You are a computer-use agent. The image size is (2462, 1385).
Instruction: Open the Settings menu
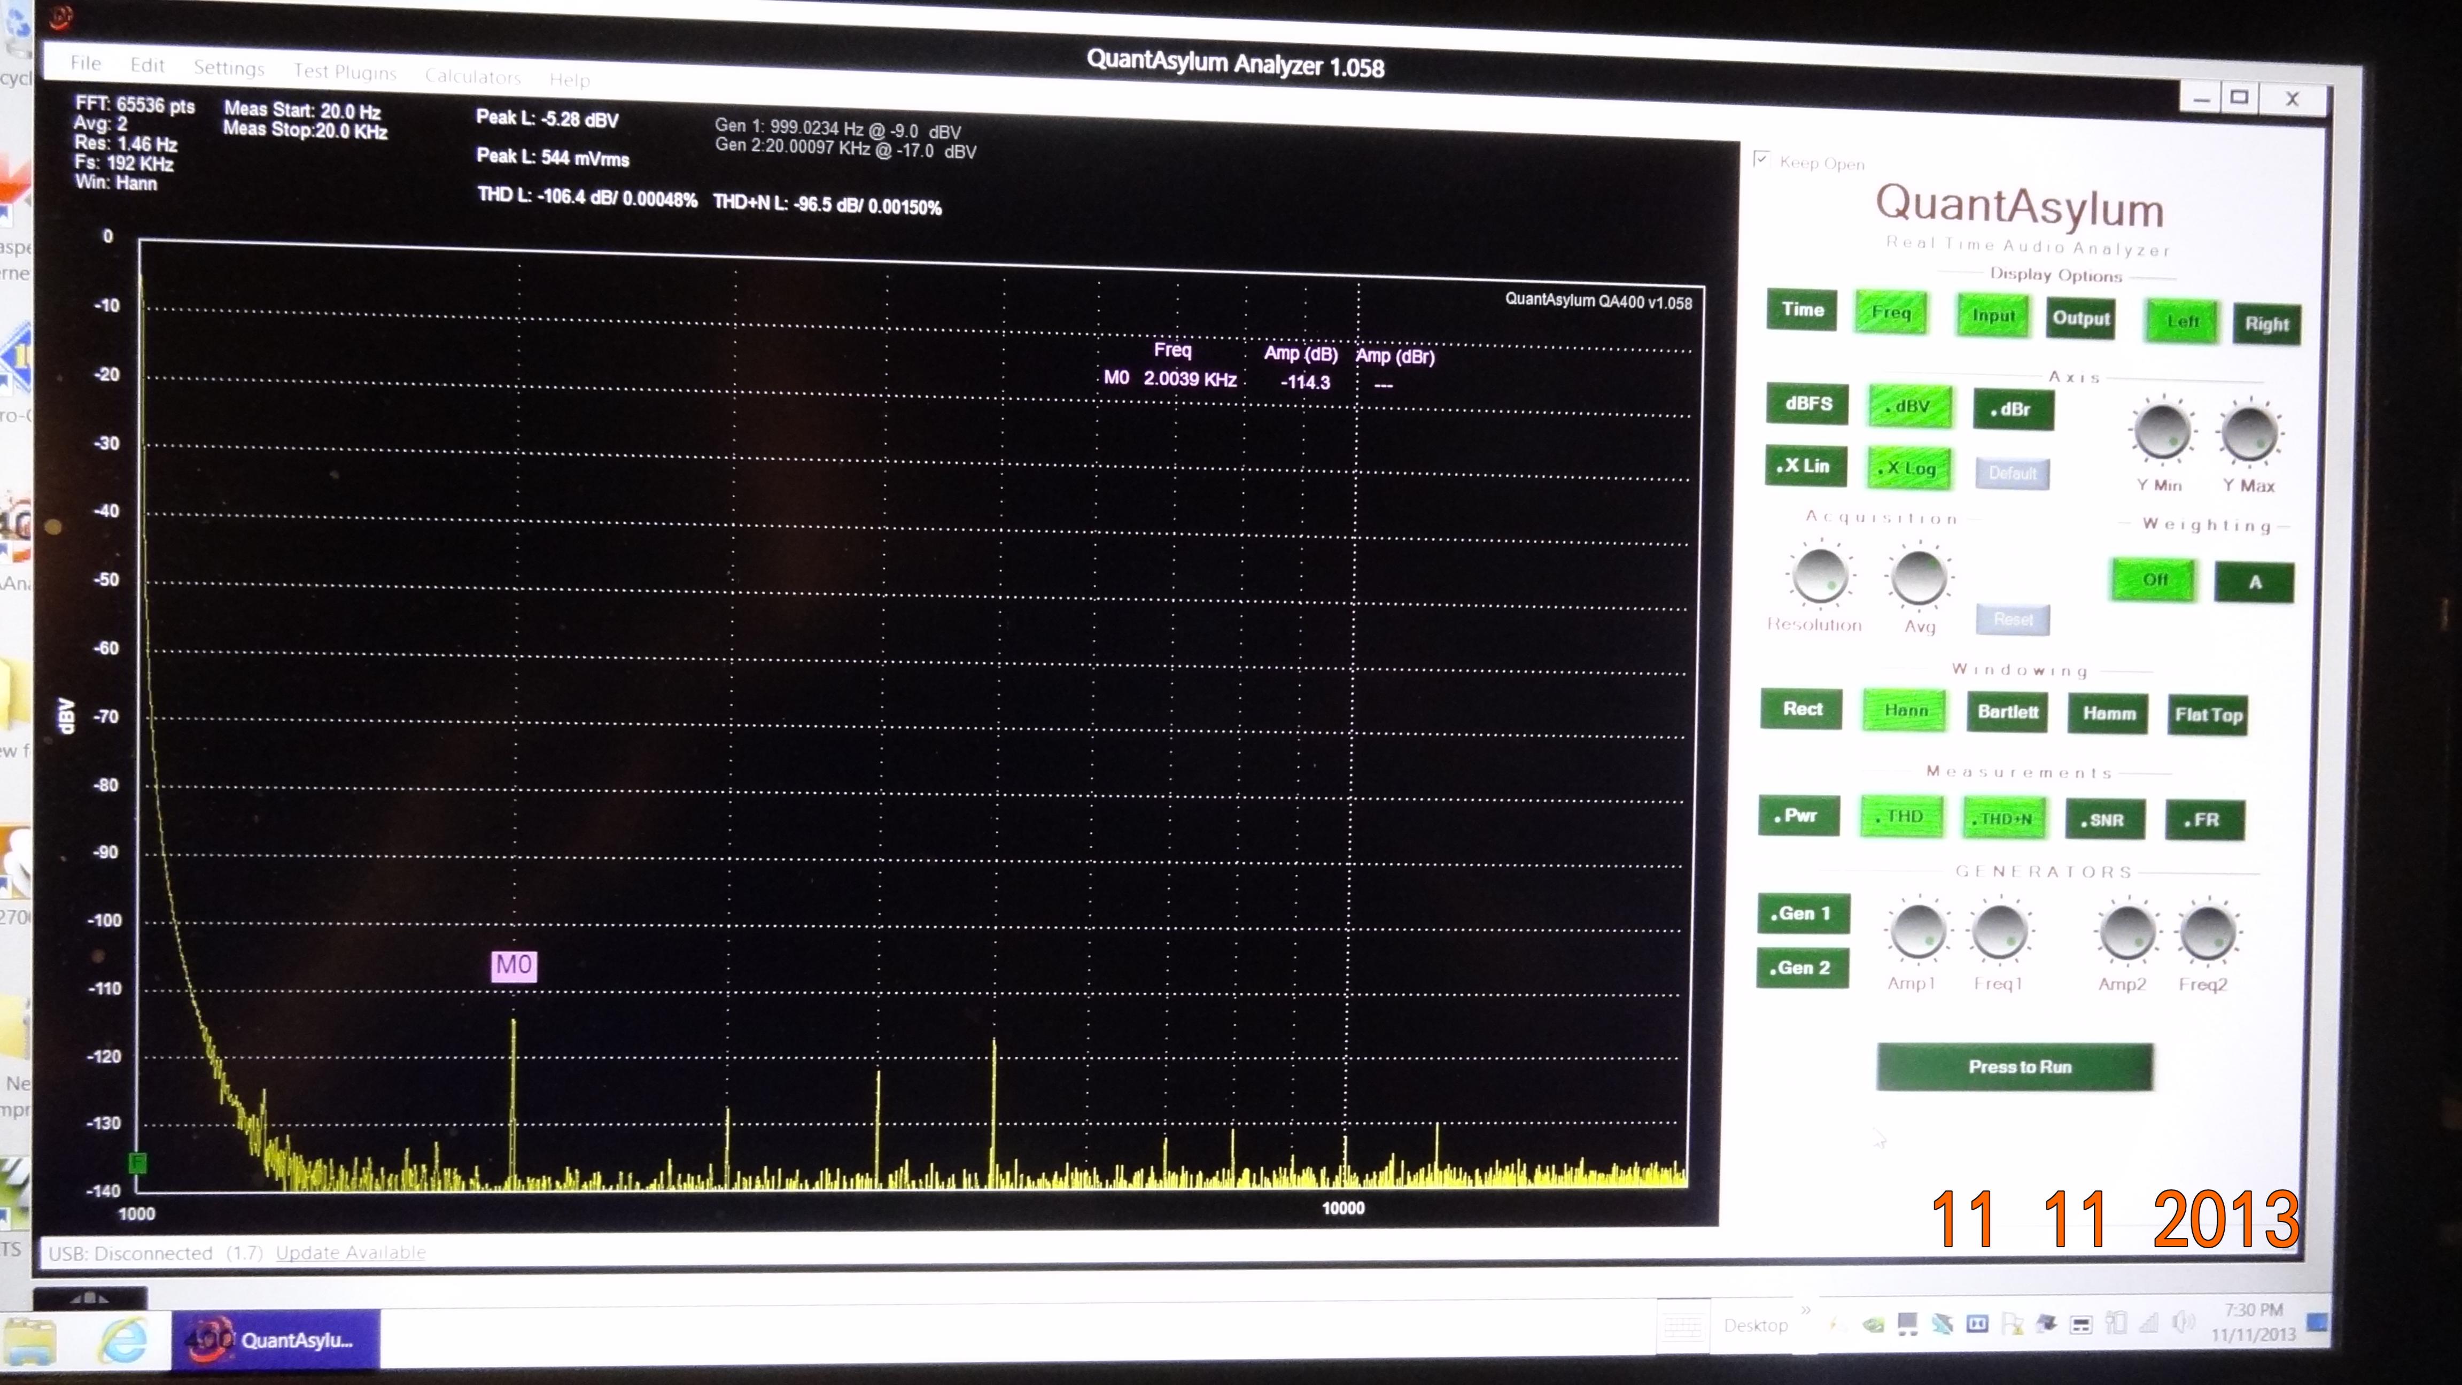[228, 68]
